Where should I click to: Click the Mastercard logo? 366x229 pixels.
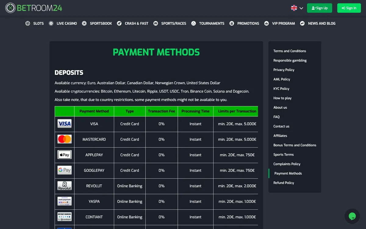click(x=65, y=140)
